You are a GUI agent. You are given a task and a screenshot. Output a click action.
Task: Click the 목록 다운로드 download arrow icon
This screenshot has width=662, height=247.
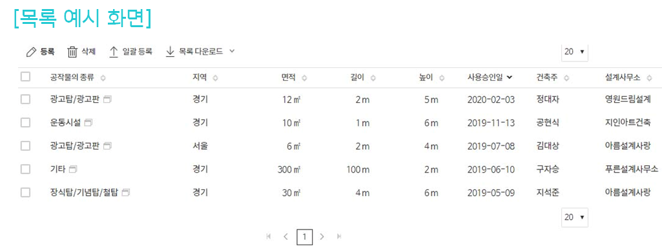[x=170, y=52]
